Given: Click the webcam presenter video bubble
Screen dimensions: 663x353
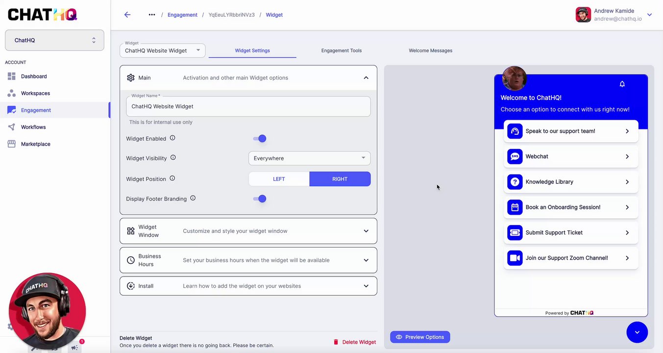Looking at the screenshot, I should (47, 311).
